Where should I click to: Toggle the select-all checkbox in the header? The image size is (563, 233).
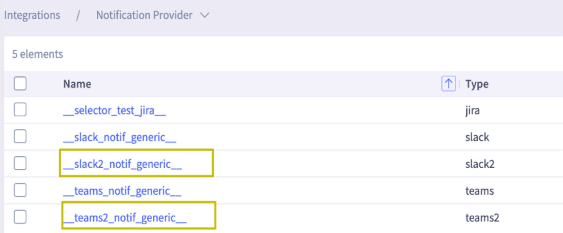click(x=20, y=84)
